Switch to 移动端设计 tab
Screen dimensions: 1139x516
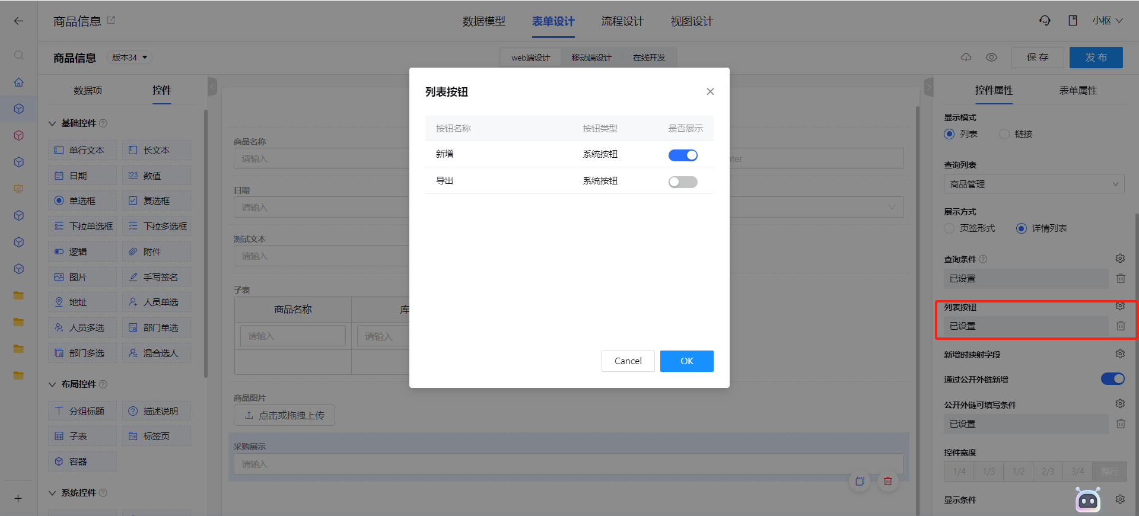click(x=591, y=58)
